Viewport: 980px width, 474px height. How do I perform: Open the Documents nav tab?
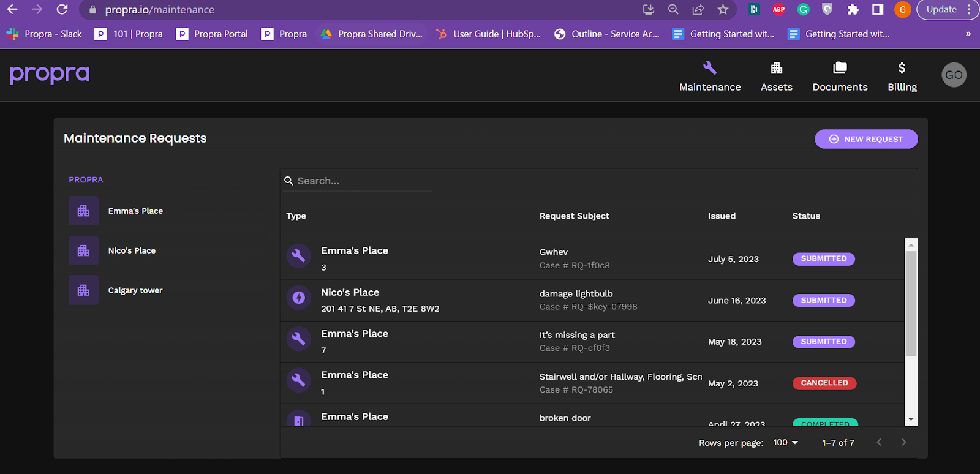[x=840, y=76]
